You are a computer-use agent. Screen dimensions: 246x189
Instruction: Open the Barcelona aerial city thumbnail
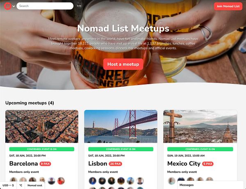tap(42, 126)
